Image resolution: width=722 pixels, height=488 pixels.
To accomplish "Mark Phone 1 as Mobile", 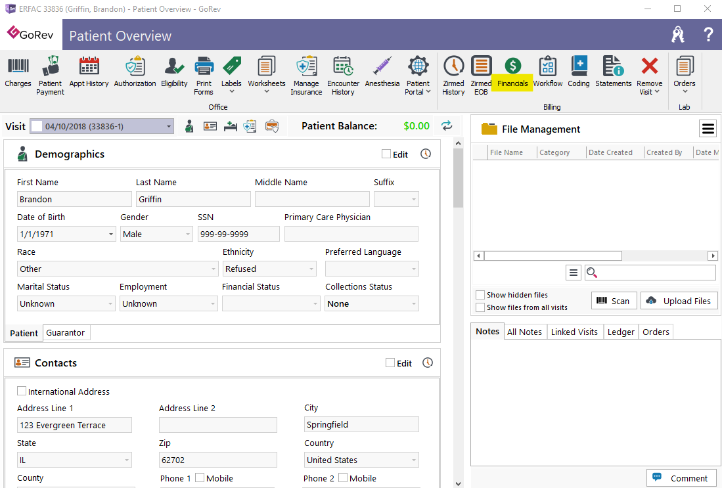I will (200, 478).
